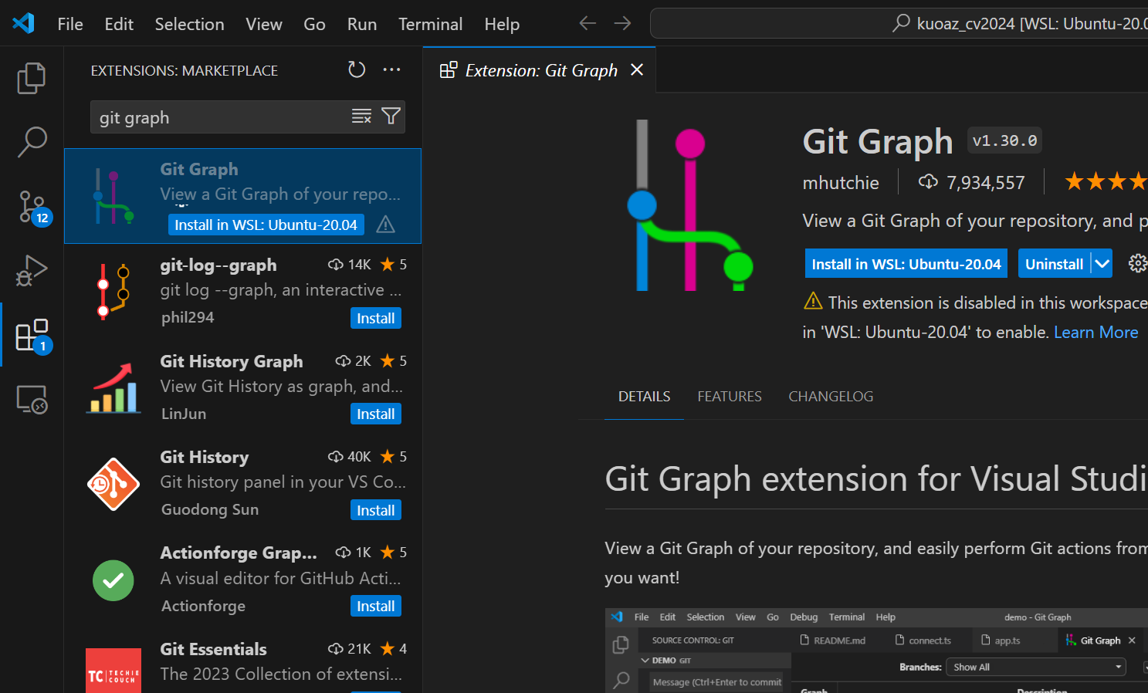Click Install in WSL button in extension list
This screenshot has width=1148, height=693.
(266, 225)
